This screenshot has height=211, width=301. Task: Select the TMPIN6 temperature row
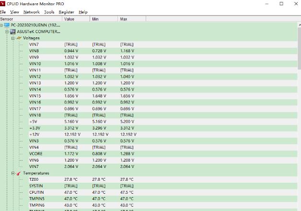[163, 205]
